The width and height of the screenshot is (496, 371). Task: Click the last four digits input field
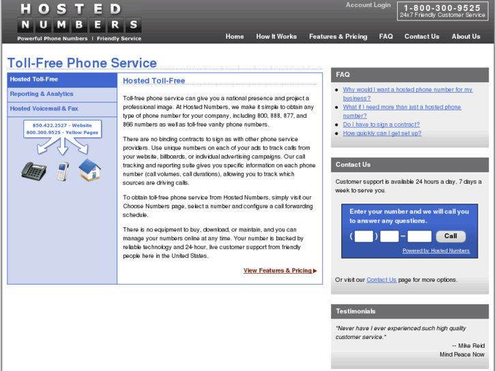pos(420,236)
